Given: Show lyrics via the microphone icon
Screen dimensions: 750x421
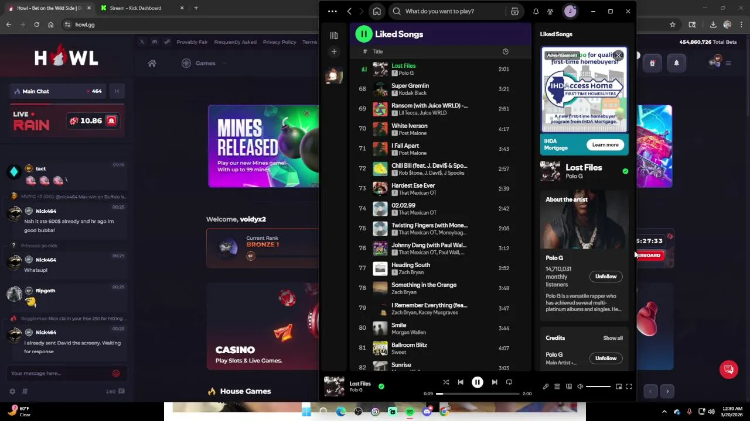Looking at the screenshot, I should pyautogui.click(x=546, y=387).
